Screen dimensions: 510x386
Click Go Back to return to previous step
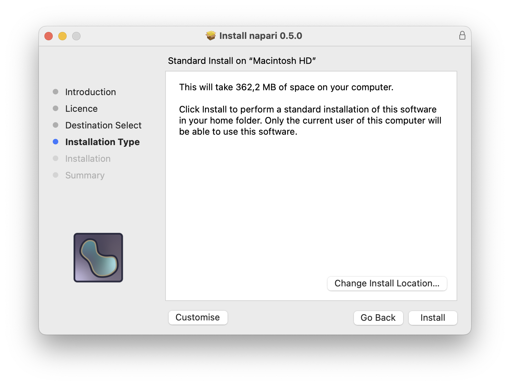pos(378,318)
